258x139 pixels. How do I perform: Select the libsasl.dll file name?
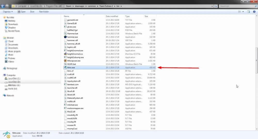click(71, 95)
